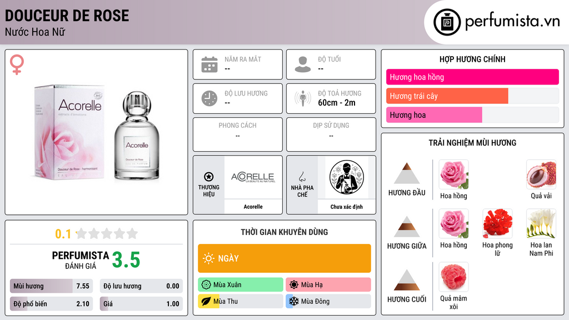Click the pink female gender symbol
The height and width of the screenshot is (320, 569).
17,64
